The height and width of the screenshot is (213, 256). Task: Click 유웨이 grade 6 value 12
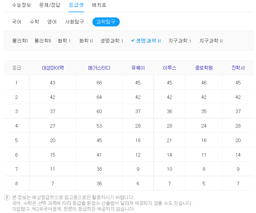(x=138, y=155)
